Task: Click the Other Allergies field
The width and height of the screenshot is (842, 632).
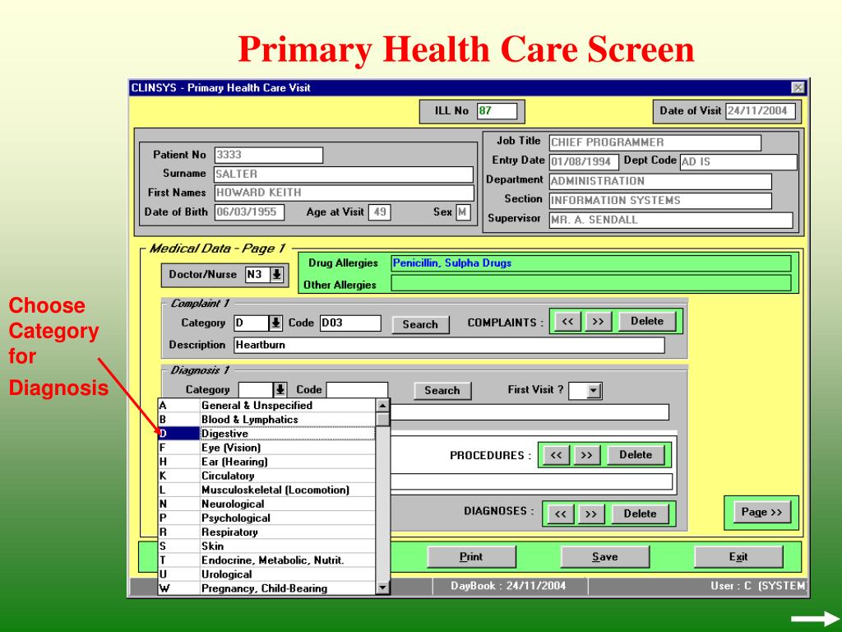Action: tap(590, 283)
